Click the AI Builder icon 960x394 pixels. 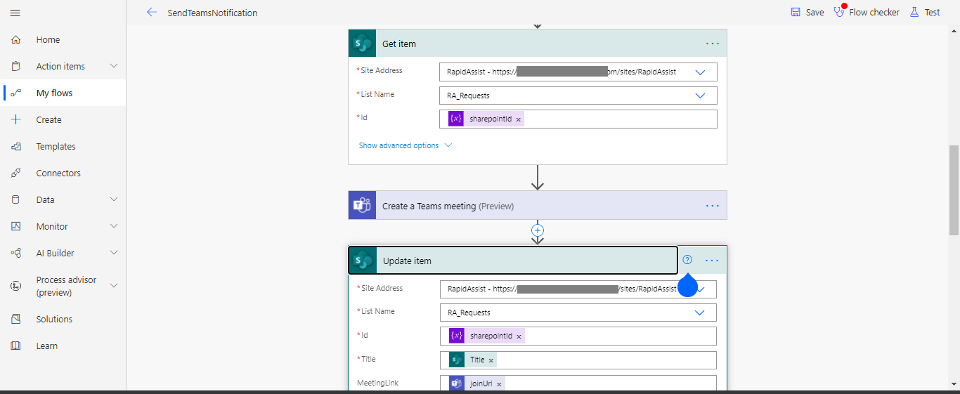[16, 254]
